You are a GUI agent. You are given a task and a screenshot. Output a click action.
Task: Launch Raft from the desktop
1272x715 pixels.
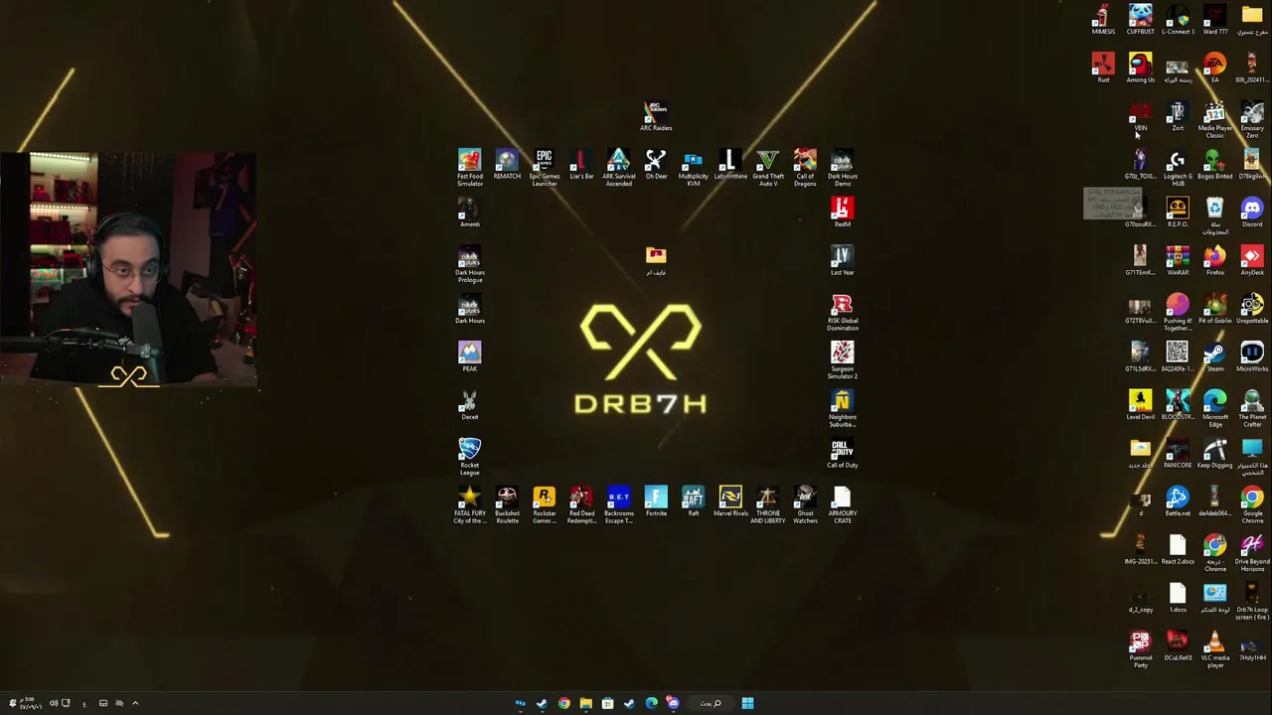pos(693,502)
